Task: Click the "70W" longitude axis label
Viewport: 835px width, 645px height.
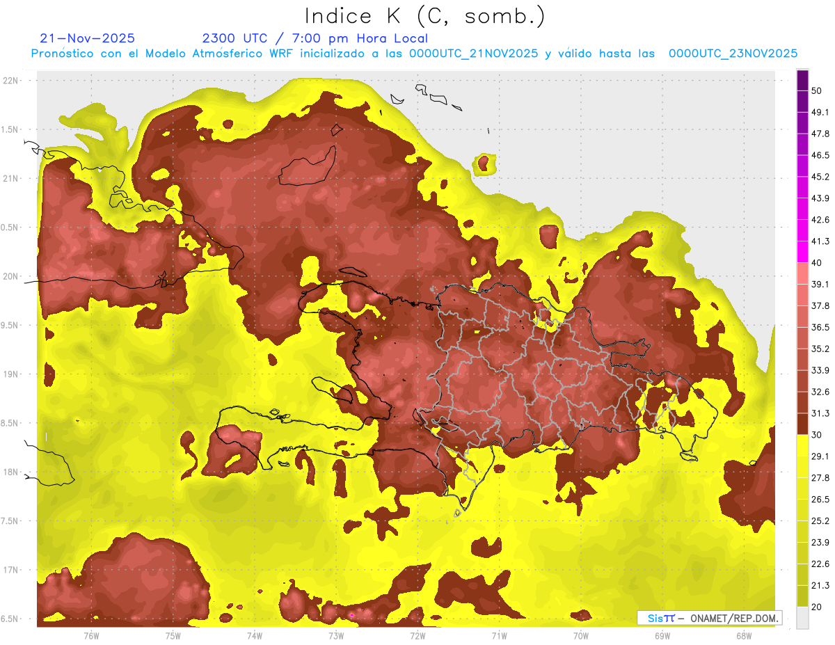Action: coord(581,636)
